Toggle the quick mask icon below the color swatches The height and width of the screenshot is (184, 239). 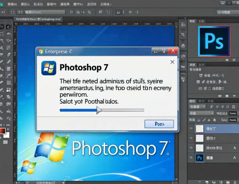(6, 142)
